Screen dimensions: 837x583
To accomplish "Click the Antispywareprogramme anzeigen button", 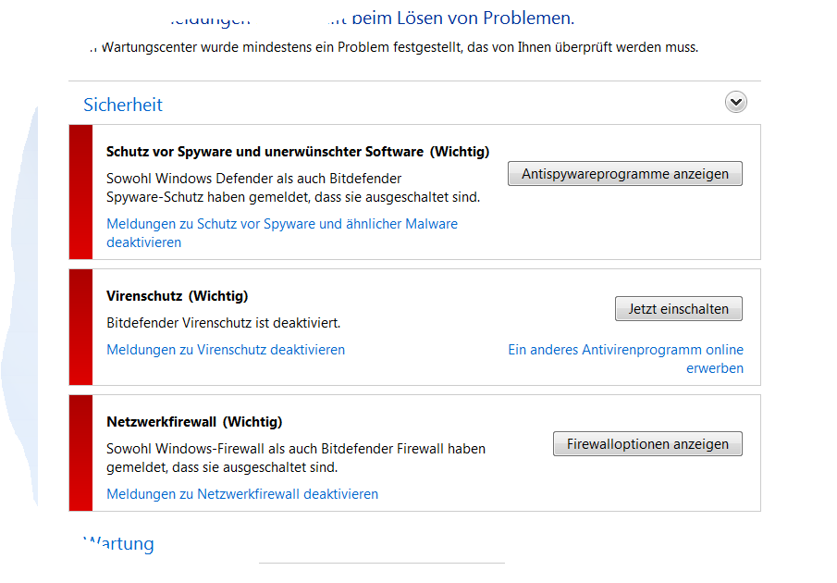I will coord(624,174).
